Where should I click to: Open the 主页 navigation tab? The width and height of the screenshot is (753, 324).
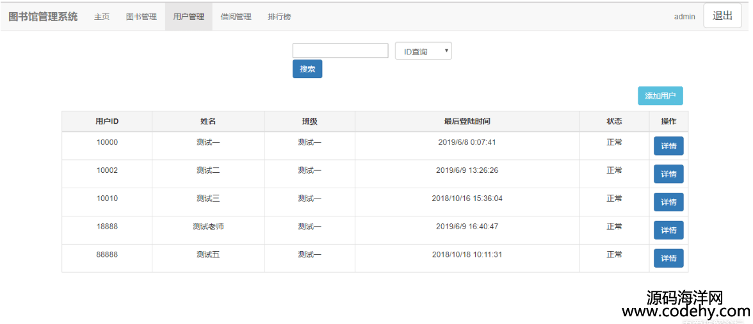[102, 17]
